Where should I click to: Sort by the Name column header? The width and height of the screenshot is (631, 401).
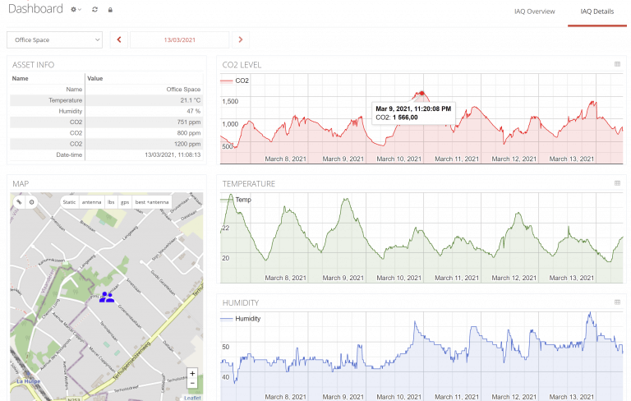[x=20, y=79]
